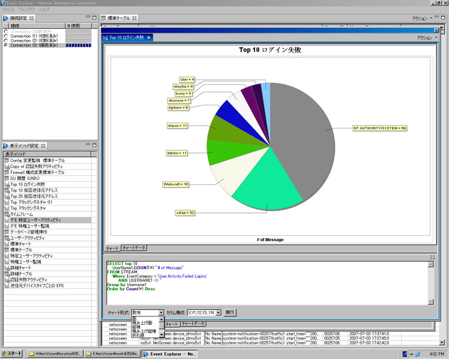Click the 接続設定 panel logo icon
Screen dimensions: 449x359
[6, 19]
